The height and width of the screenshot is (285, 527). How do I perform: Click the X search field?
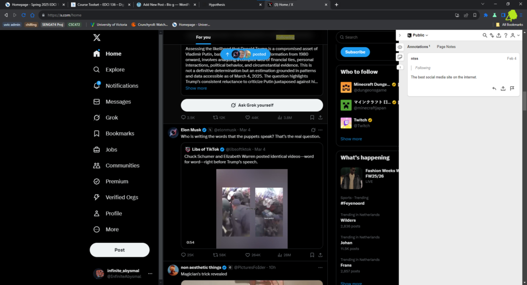coord(367,37)
